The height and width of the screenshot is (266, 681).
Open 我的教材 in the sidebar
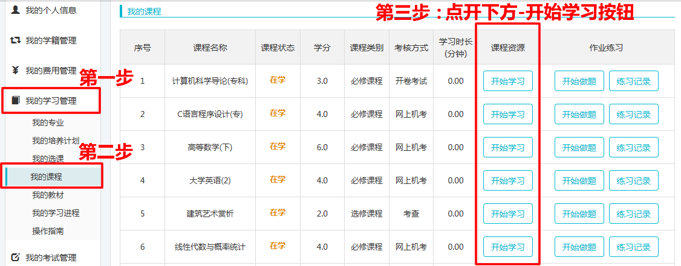coord(48,195)
